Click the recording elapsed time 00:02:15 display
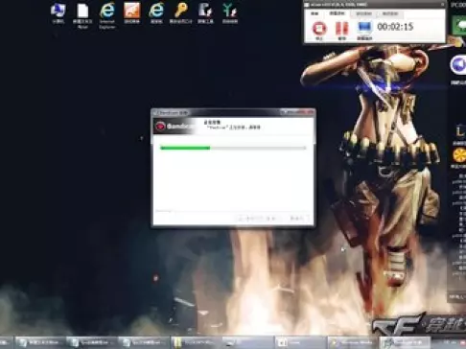The height and width of the screenshot is (349, 466). [x=395, y=27]
